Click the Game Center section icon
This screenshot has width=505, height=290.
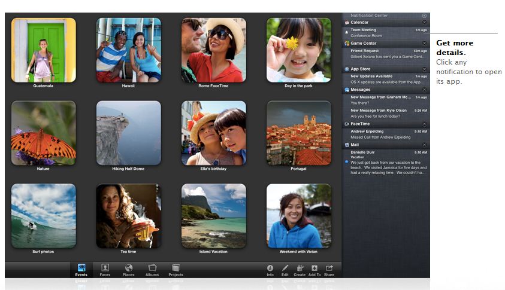point(347,44)
